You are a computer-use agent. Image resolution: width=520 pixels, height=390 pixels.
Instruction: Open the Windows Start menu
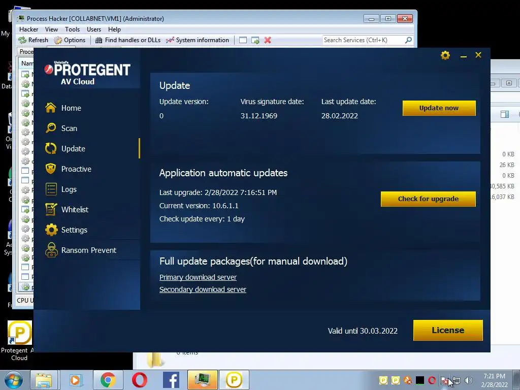point(13,380)
